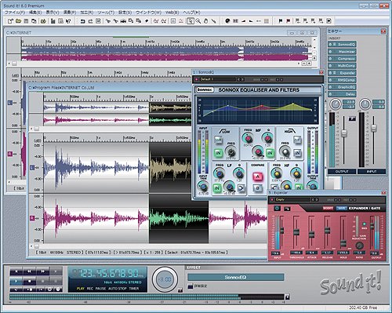
Task: Toggle compare A button in Sonnox EQ
Action: (257, 177)
